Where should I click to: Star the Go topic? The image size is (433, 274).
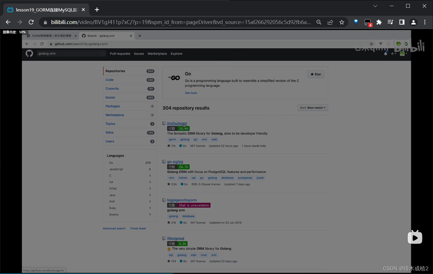pyautogui.click(x=316, y=74)
